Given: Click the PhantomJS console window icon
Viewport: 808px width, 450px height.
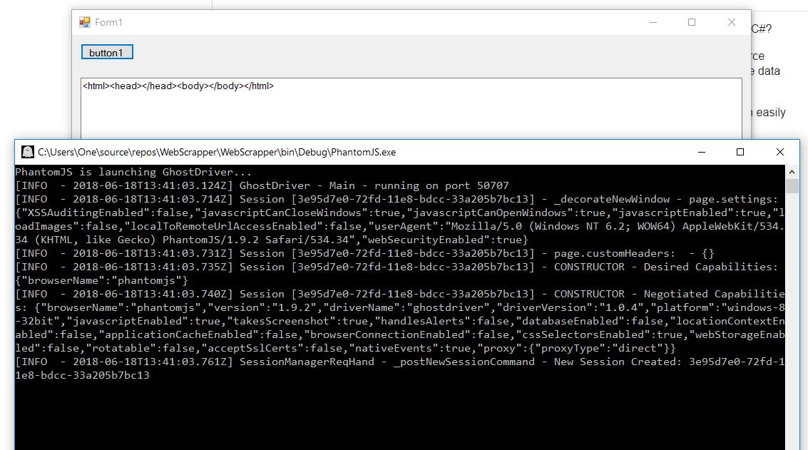Looking at the screenshot, I should coord(27,152).
